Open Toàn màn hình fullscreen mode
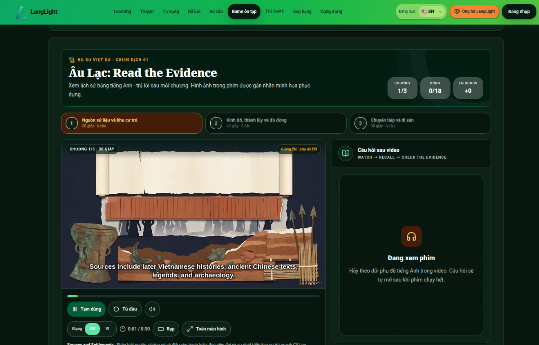The width and height of the screenshot is (539, 345). point(207,329)
